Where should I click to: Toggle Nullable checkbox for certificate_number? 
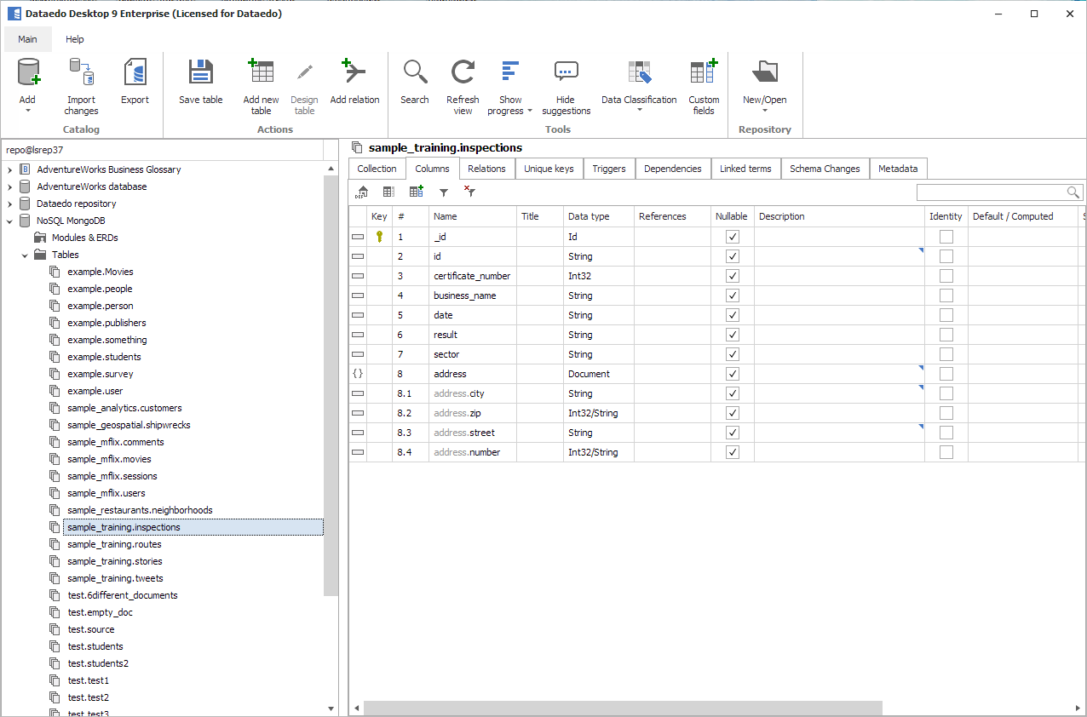coord(732,276)
